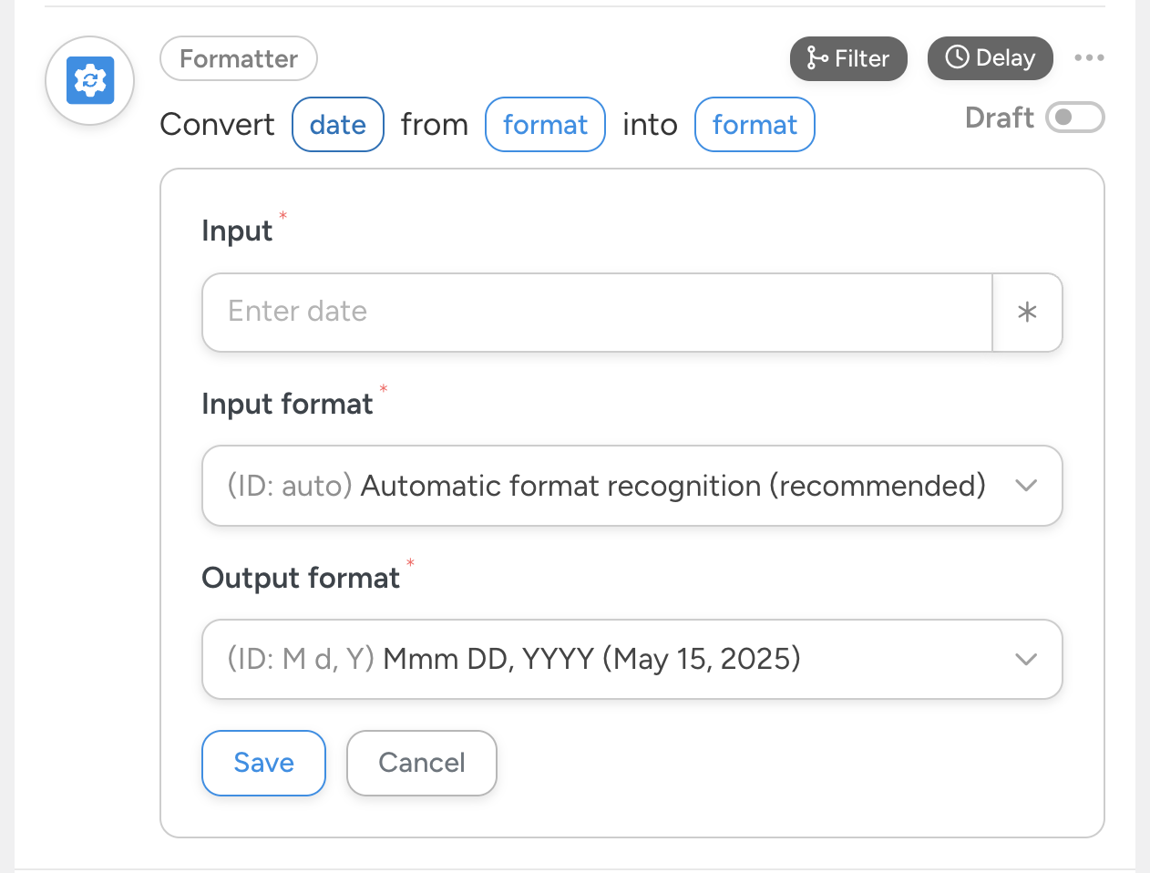The height and width of the screenshot is (873, 1150).
Task: Click the "Output format" label
Action: 301,578
